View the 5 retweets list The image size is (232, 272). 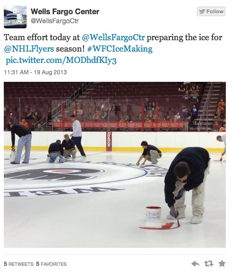tap(19, 264)
